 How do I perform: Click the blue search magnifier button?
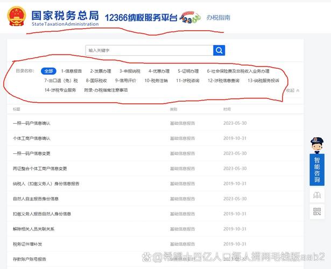pyautogui.click(x=219, y=51)
